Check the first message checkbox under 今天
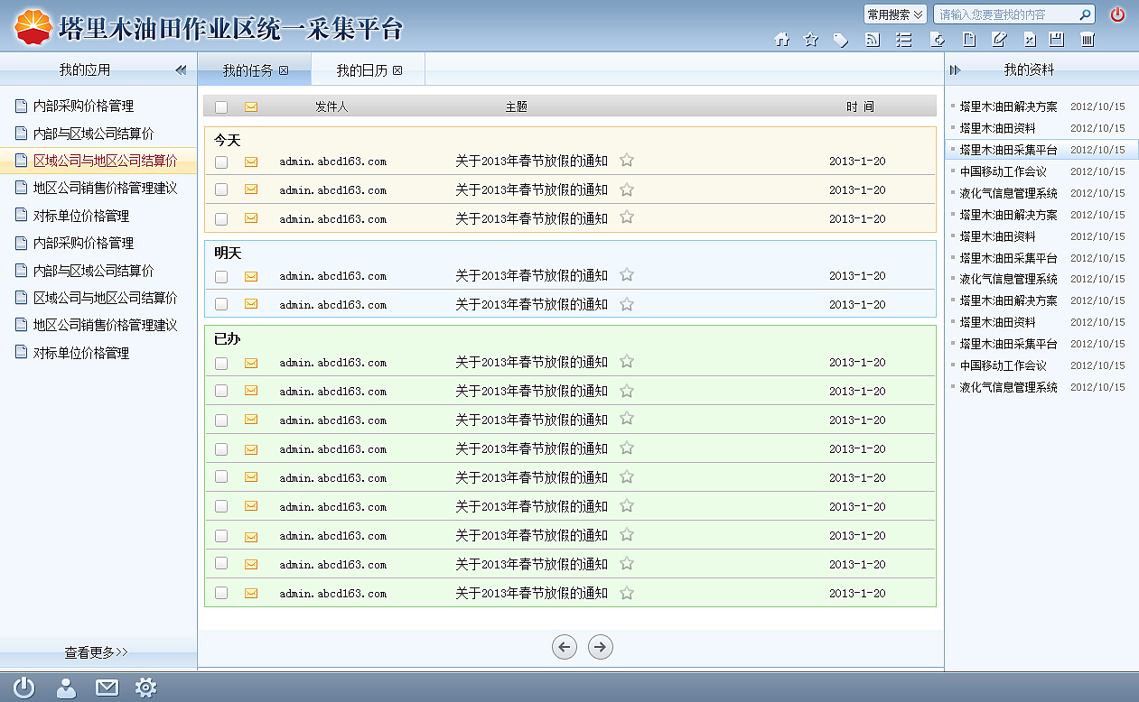This screenshot has height=702, width=1139. [x=221, y=162]
